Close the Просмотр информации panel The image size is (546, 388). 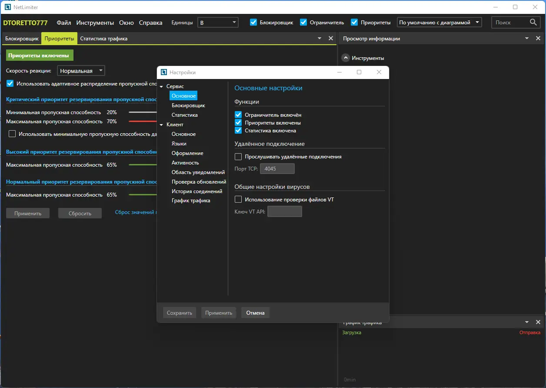pos(538,39)
